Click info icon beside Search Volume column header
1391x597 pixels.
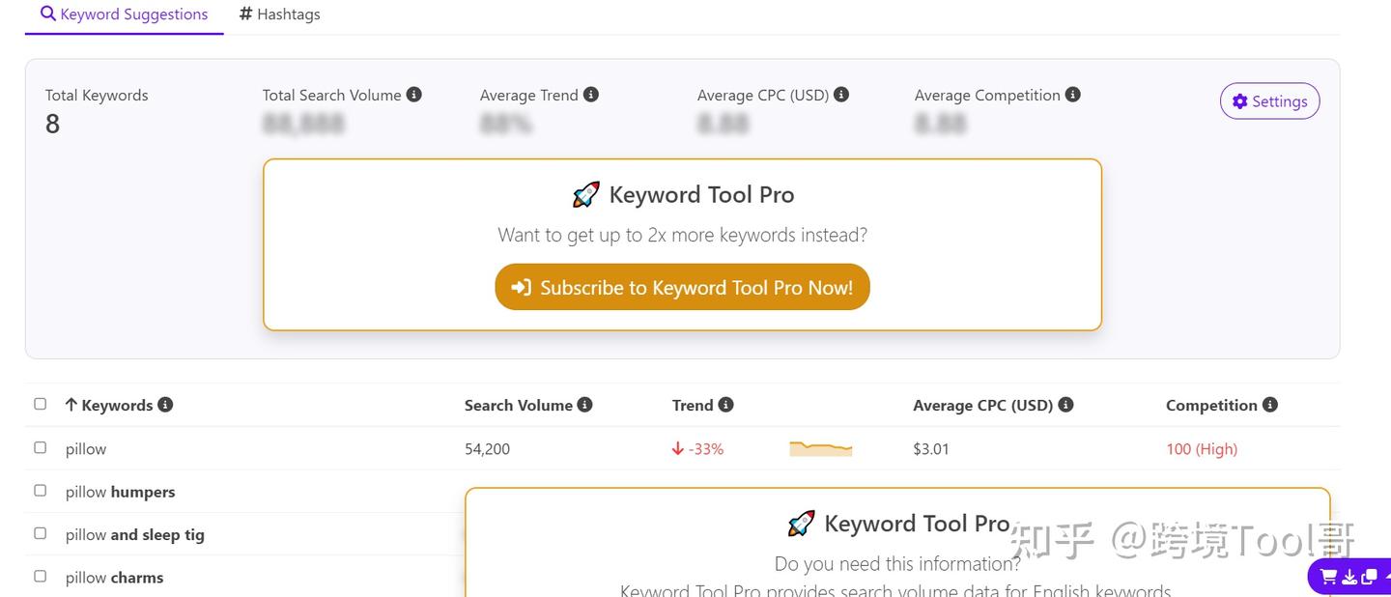coord(584,405)
